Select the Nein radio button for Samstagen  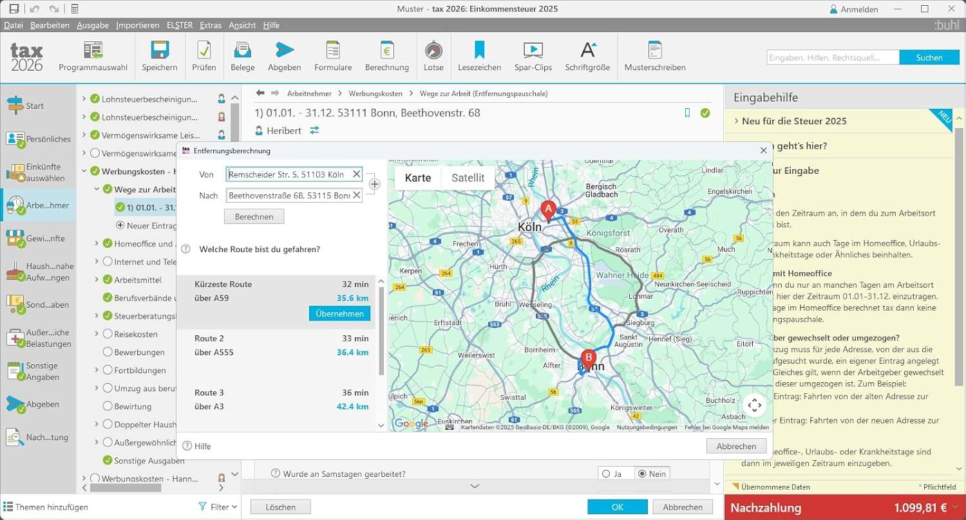(x=641, y=474)
